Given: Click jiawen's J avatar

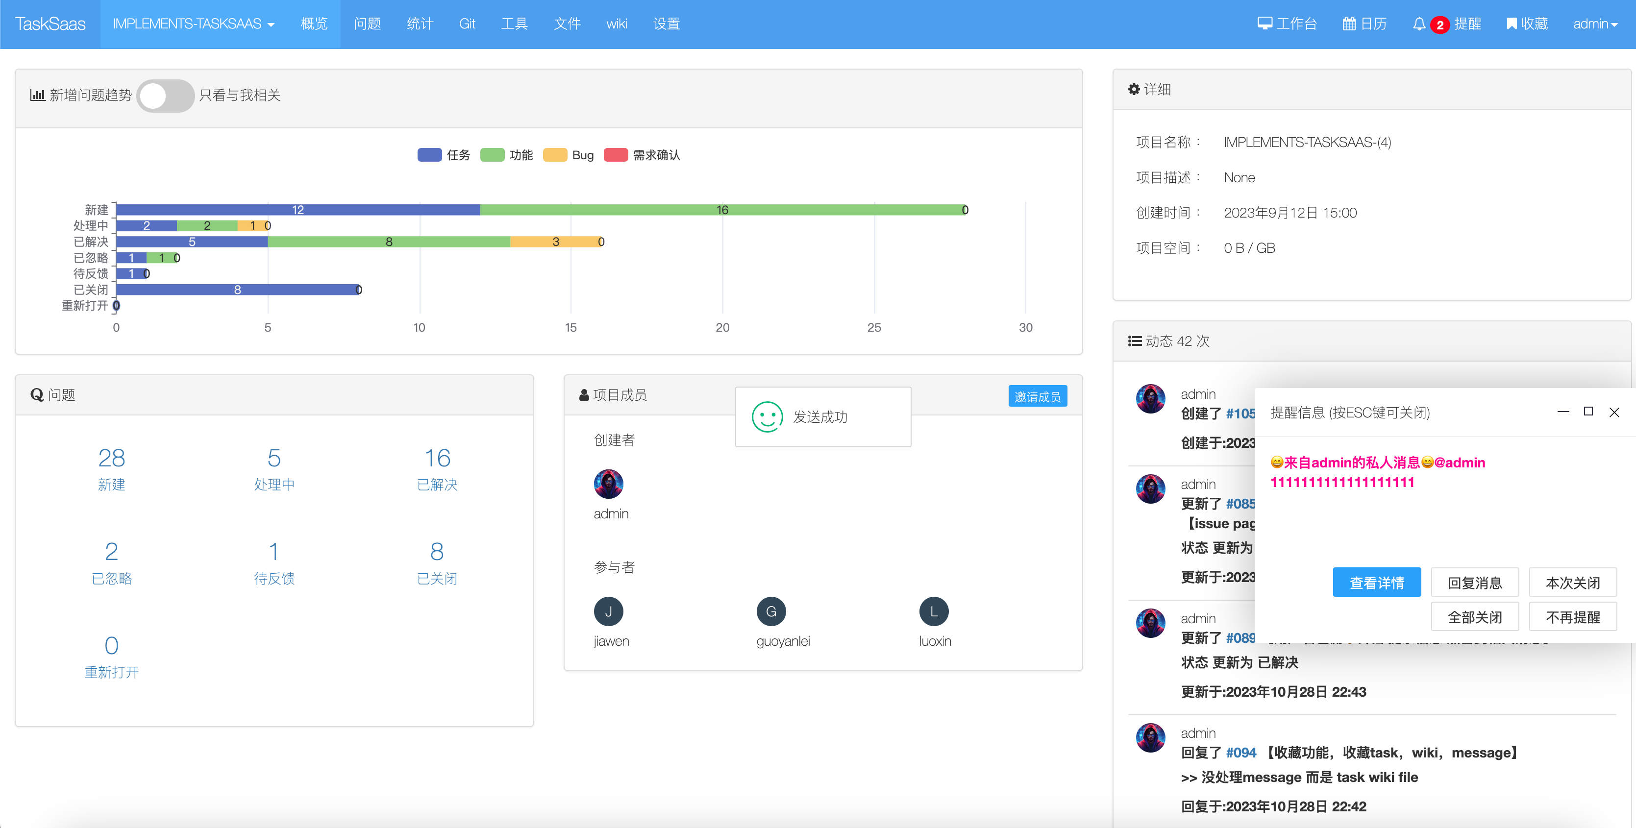Looking at the screenshot, I should click(608, 611).
